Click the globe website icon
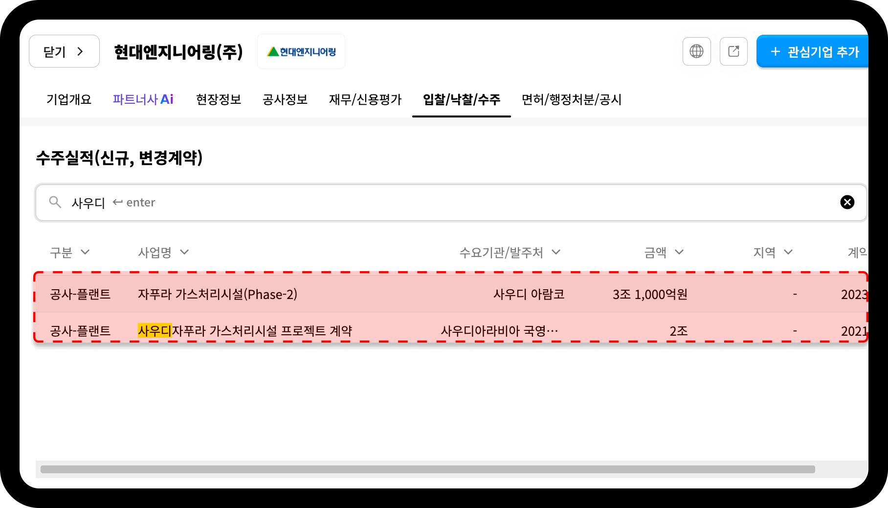The image size is (888, 508). 696,51
